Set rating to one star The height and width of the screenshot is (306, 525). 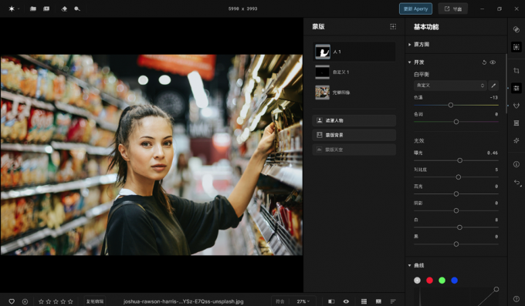tap(41, 301)
